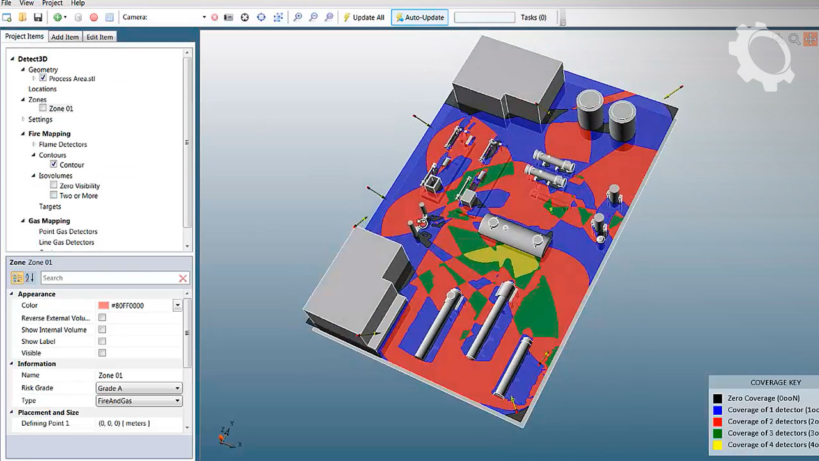
Task: Click the alphabetical sort icon in properties
Action: (x=29, y=278)
